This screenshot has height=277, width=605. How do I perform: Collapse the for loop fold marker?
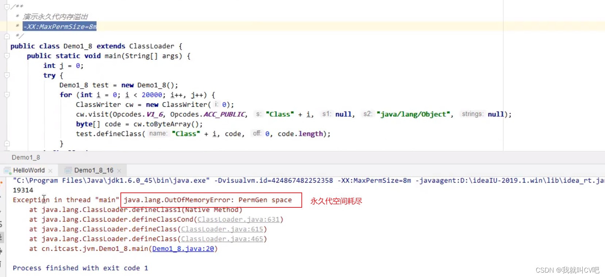click(7, 95)
